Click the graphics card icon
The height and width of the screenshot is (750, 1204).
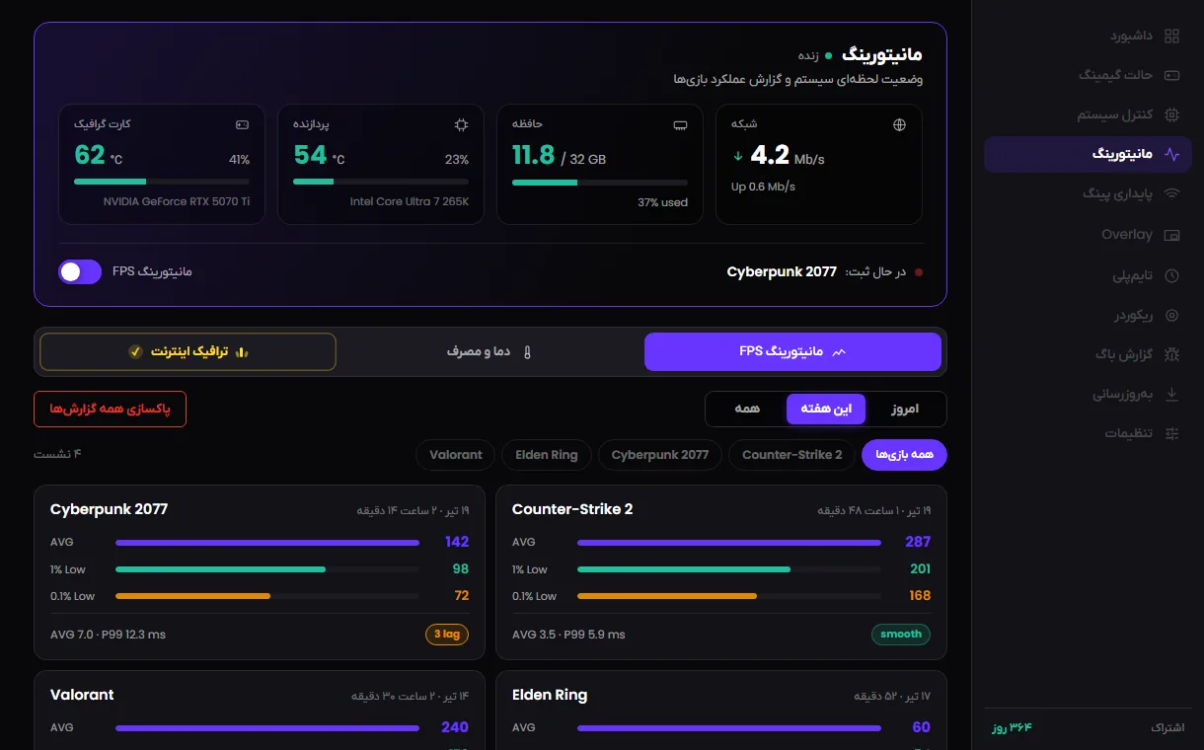[x=242, y=125]
